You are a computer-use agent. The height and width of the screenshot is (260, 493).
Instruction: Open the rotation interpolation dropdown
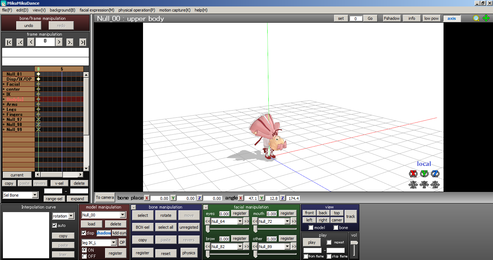tap(71, 216)
